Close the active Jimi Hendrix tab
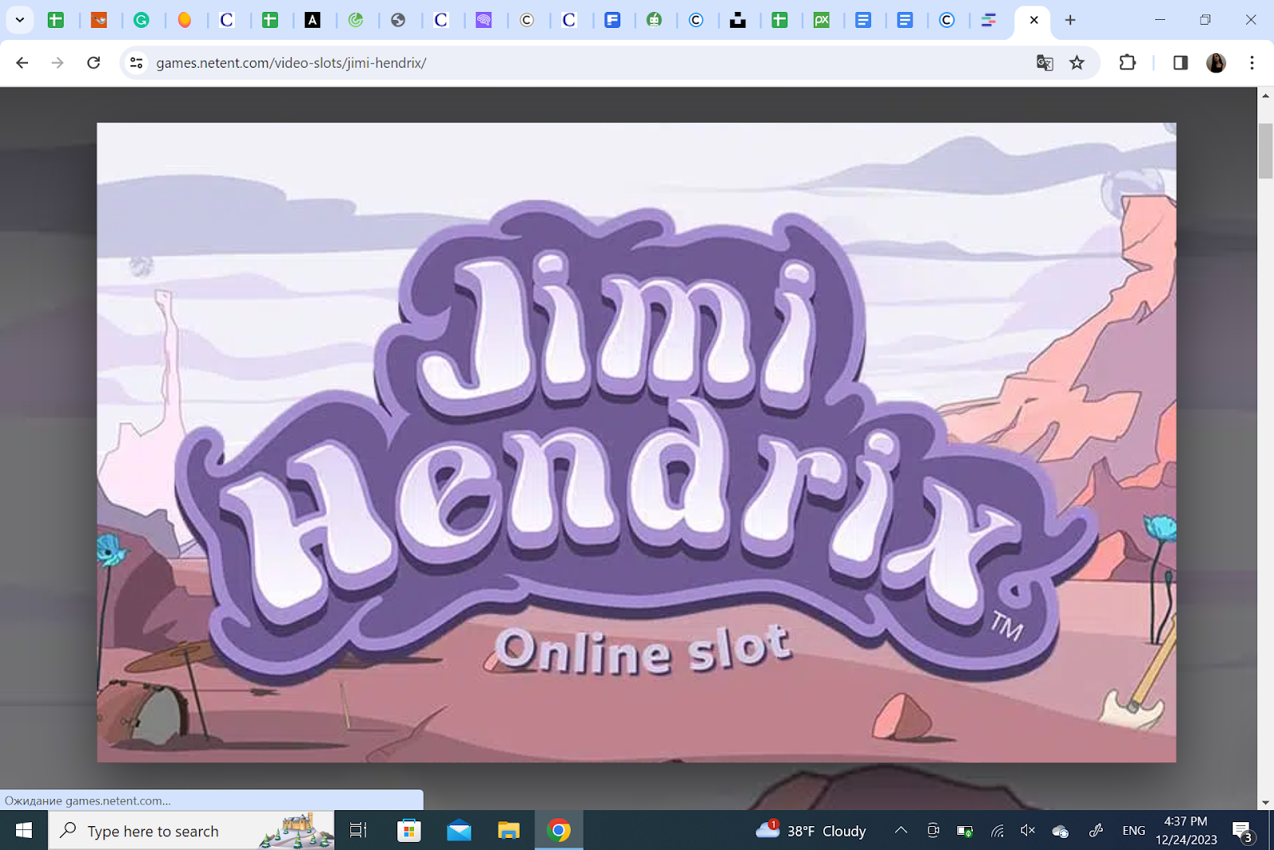This screenshot has height=850, width=1274. 1034,20
